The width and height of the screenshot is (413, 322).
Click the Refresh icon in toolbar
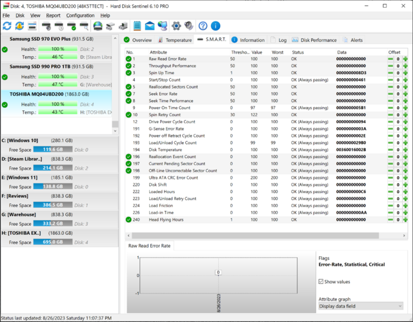(7, 26)
